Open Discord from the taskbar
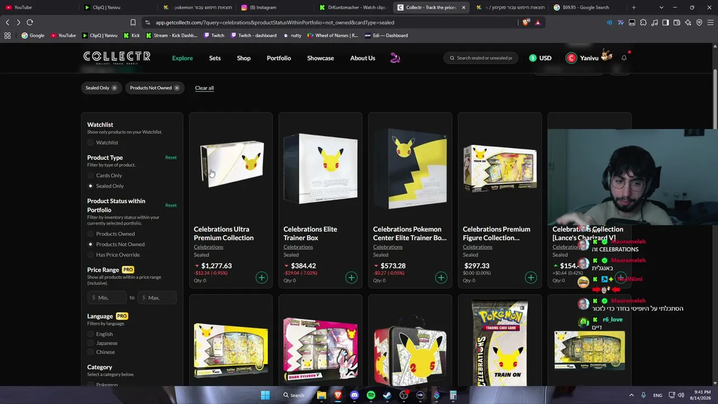Viewport: 718px width, 404px height. pyautogui.click(x=355, y=395)
